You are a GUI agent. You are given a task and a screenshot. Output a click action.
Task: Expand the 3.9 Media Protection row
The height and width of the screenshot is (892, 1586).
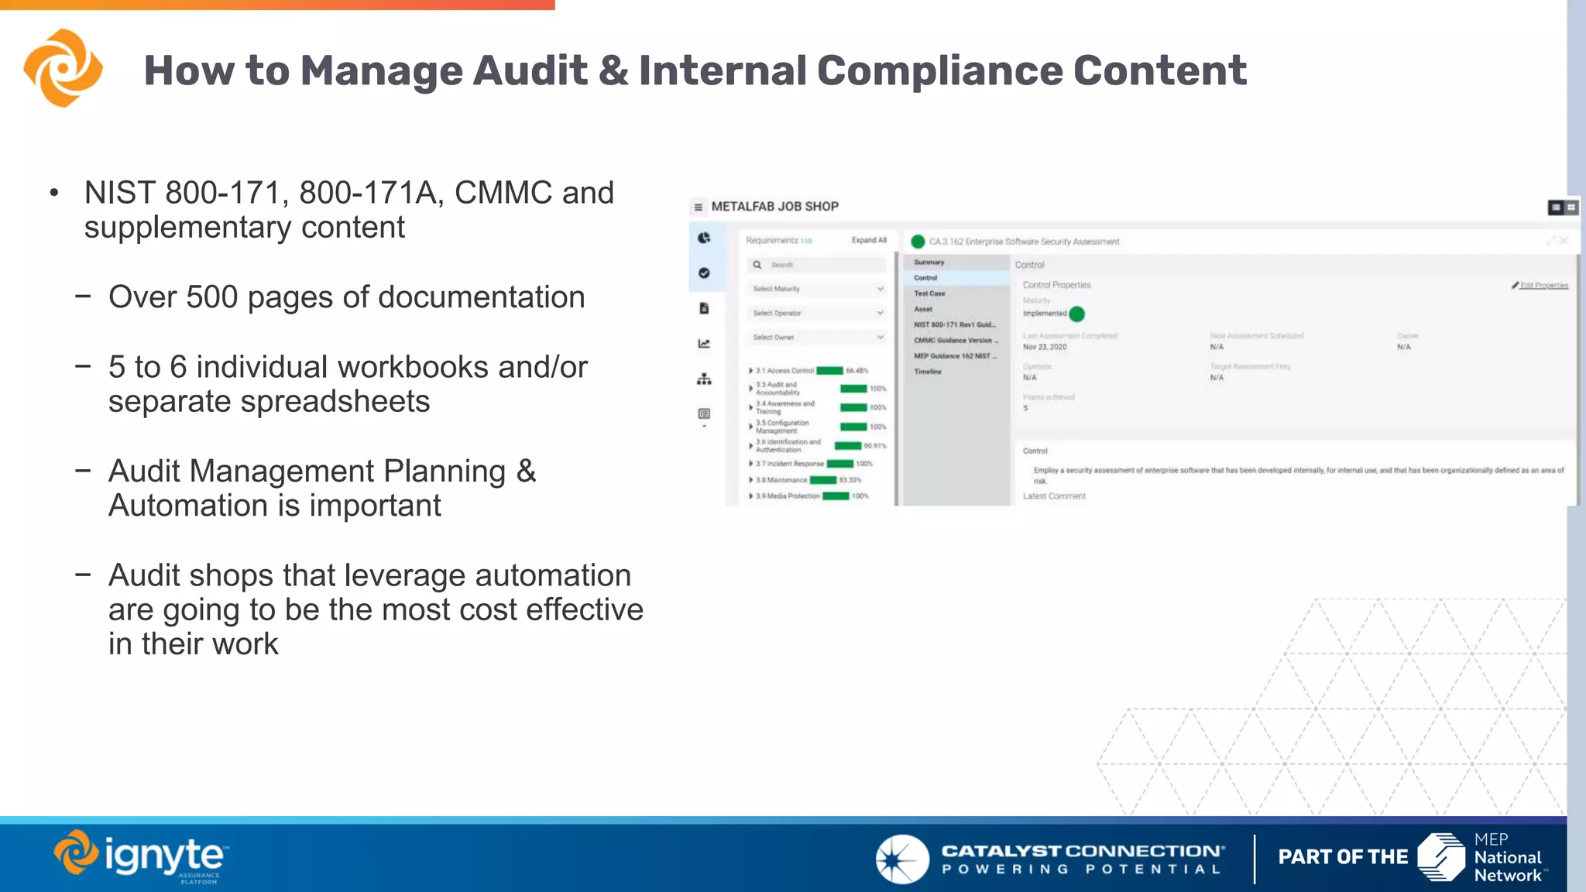750,496
